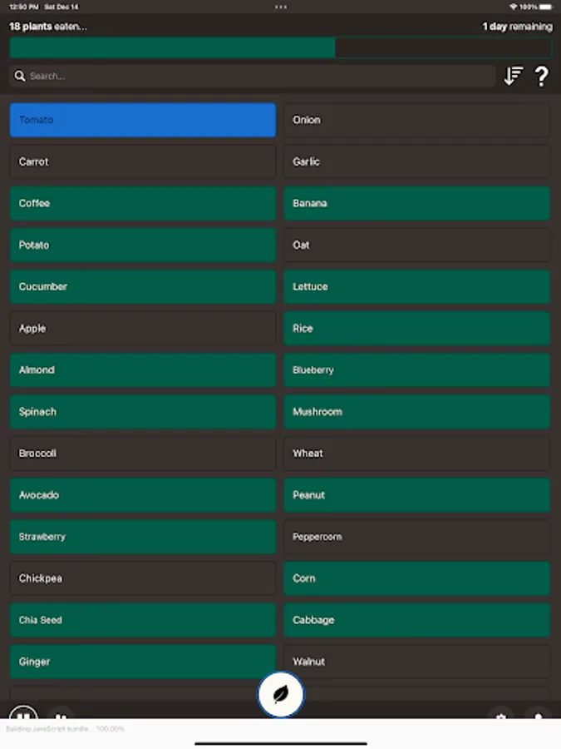Tap the question mark help icon
Screen dimensions: 561x749
point(542,76)
